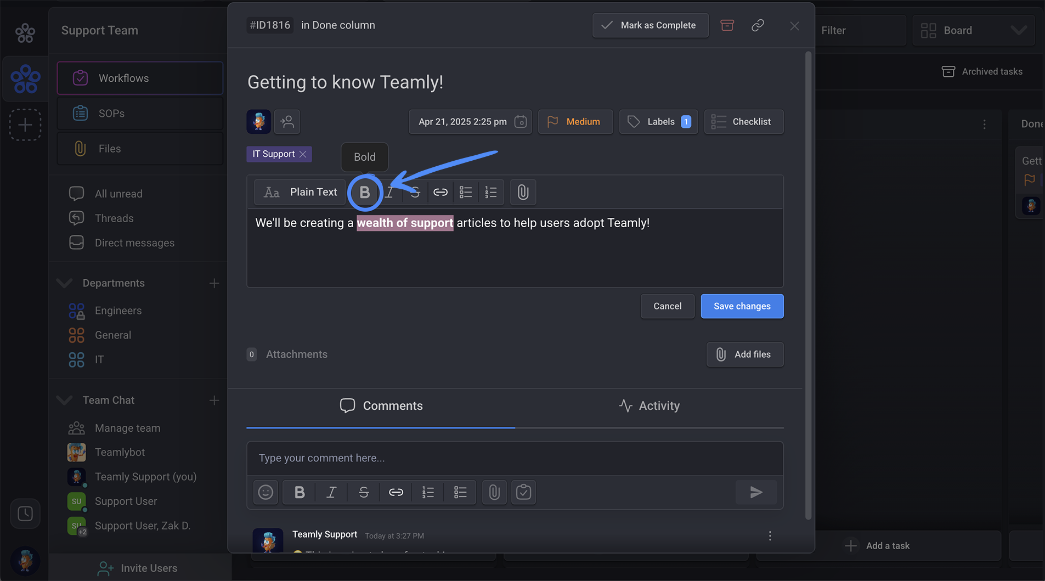Image resolution: width=1045 pixels, height=581 pixels.
Task: Open Direct messages
Action: pos(134,242)
